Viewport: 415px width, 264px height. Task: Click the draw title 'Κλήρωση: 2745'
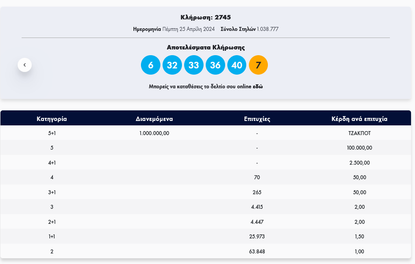coord(206,17)
